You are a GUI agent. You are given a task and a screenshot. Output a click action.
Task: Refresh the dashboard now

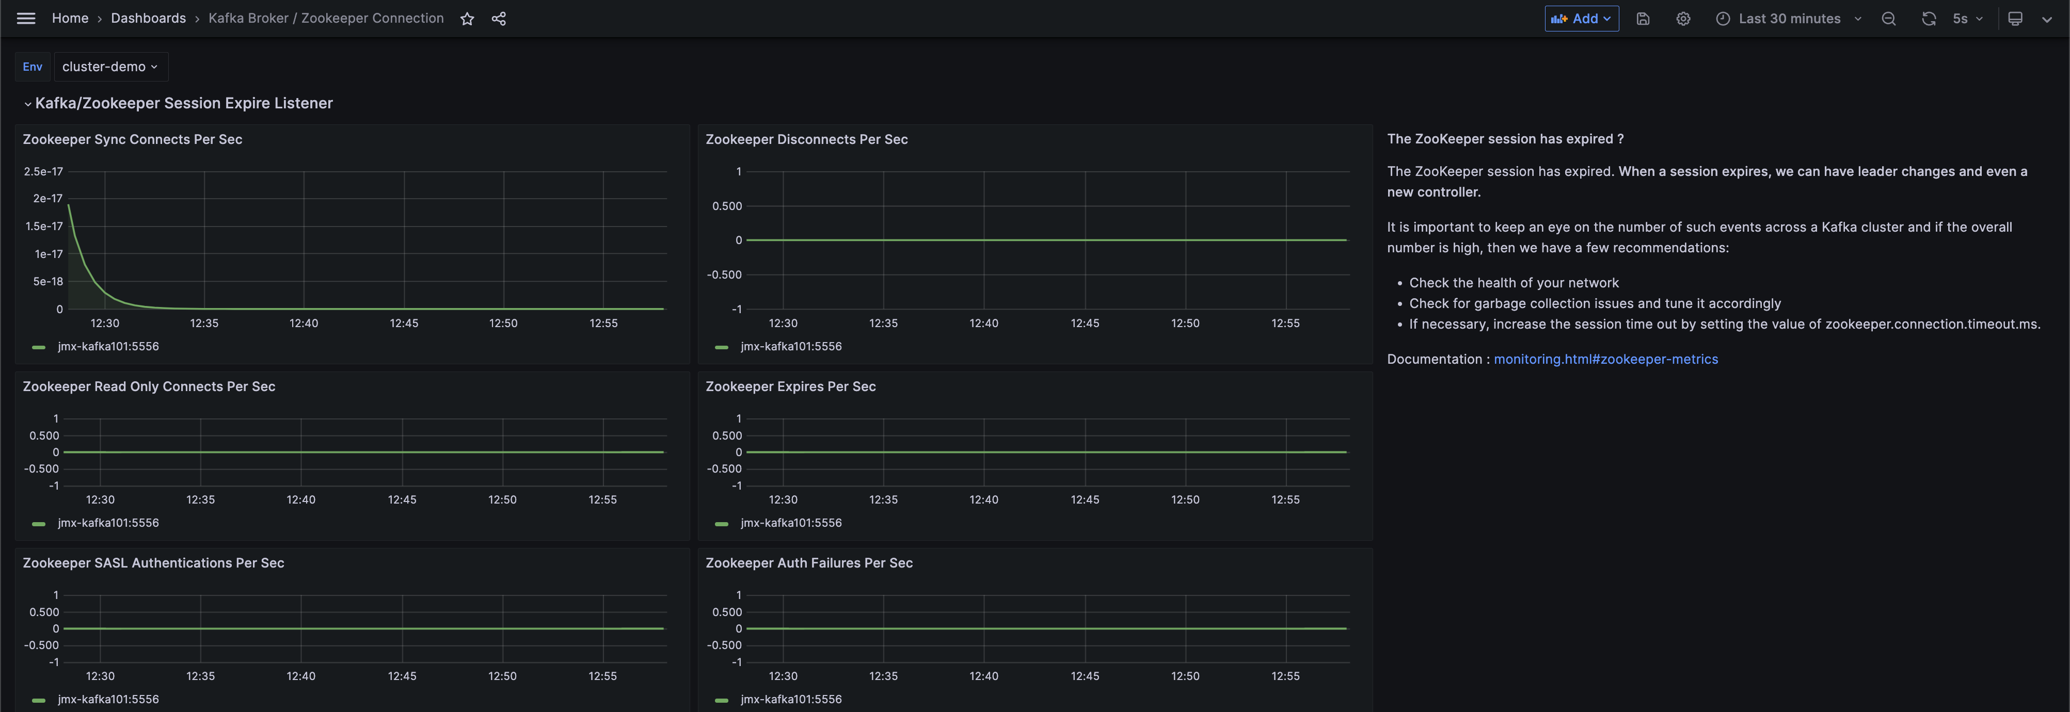click(1929, 19)
